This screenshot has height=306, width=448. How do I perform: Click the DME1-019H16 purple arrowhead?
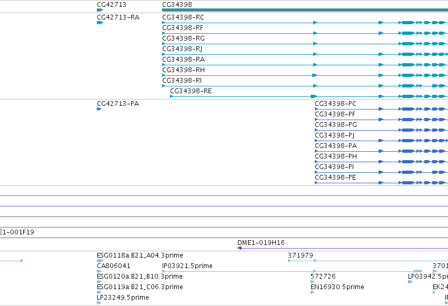click(240, 248)
